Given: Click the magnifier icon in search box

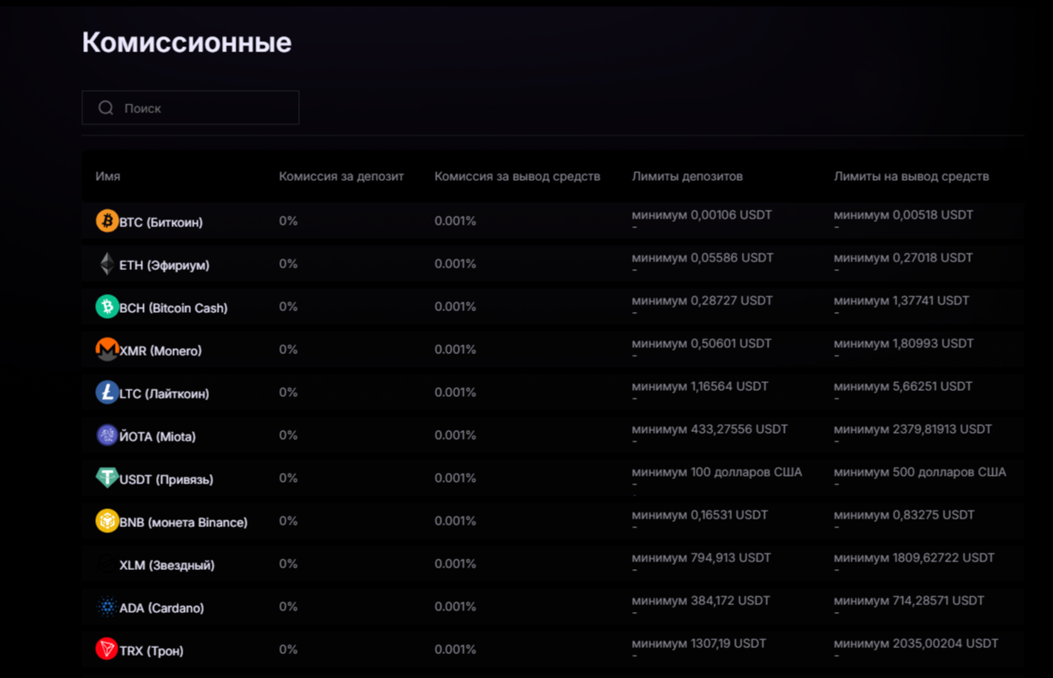Looking at the screenshot, I should 106,108.
